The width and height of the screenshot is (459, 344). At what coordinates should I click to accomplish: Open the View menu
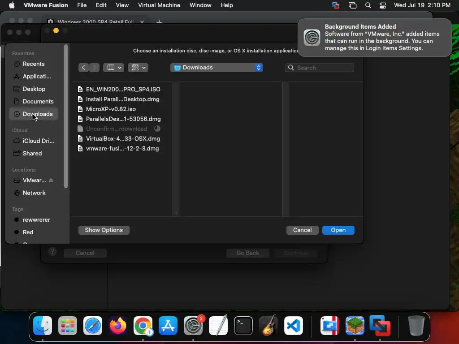pyautogui.click(x=122, y=5)
